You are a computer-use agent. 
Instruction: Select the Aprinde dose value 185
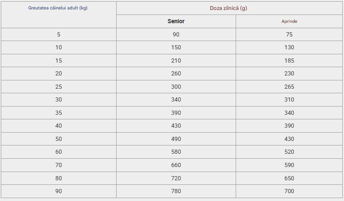tap(289, 61)
